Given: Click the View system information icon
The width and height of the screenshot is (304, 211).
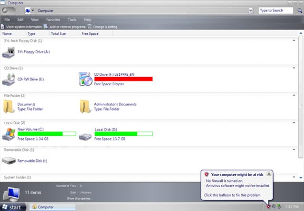Looking at the screenshot, I should point(2,27).
